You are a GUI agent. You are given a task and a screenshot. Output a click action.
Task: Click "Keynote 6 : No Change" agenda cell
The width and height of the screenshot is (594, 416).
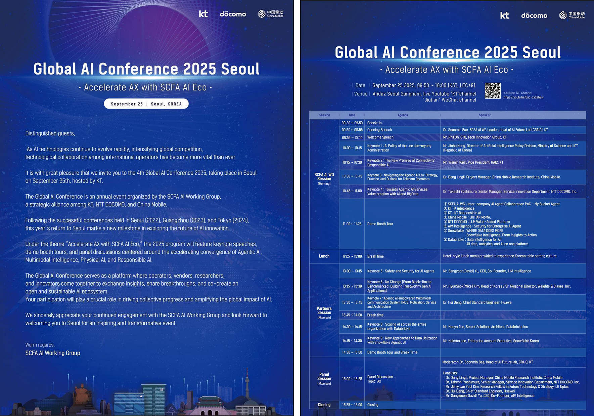point(402,286)
